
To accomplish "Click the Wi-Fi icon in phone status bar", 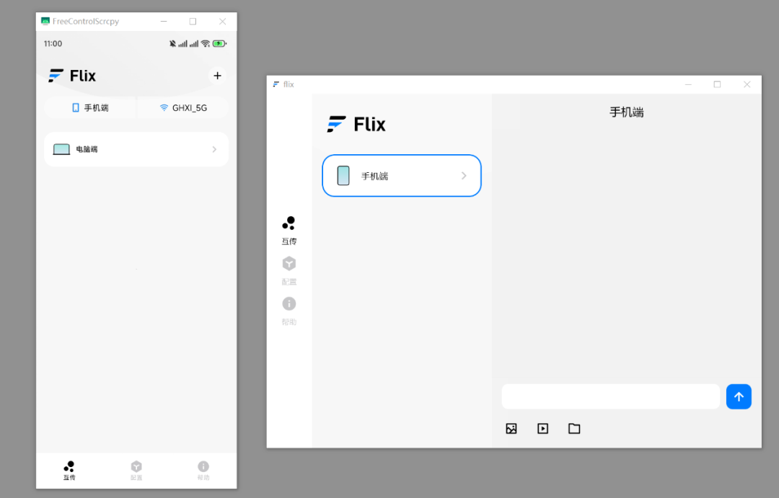I will coord(205,44).
